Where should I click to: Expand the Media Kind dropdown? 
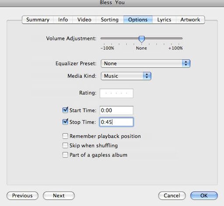[x=126, y=76]
